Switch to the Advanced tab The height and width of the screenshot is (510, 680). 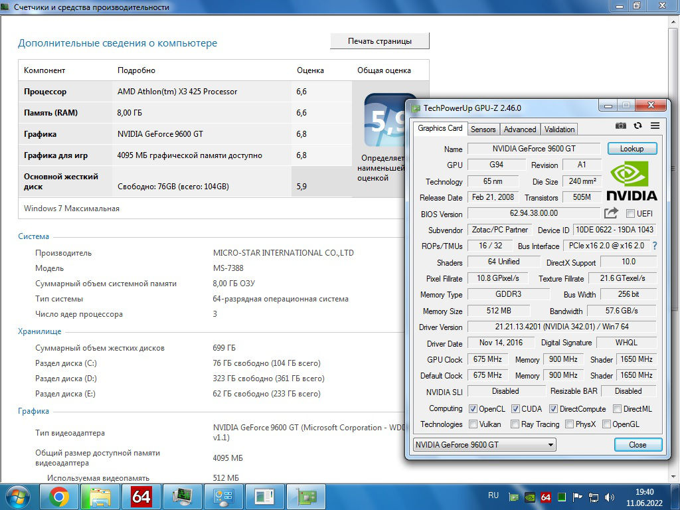tap(520, 129)
